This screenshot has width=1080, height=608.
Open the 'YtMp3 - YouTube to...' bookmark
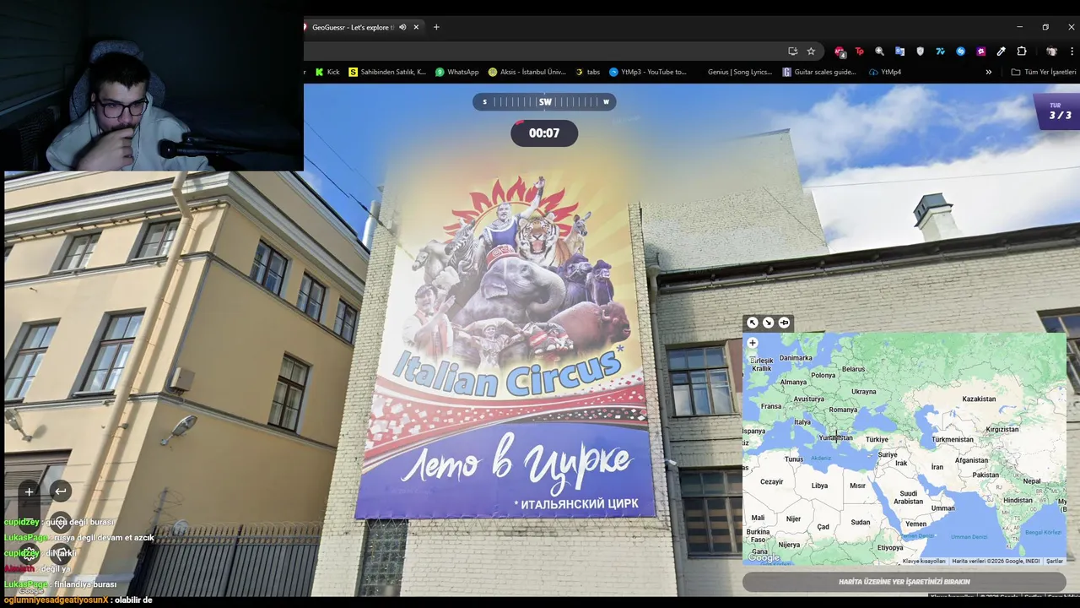pos(648,72)
